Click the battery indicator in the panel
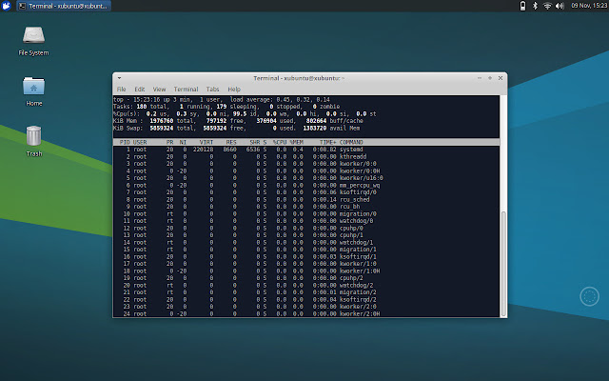Viewport: 609px width, 381px height. click(522, 6)
